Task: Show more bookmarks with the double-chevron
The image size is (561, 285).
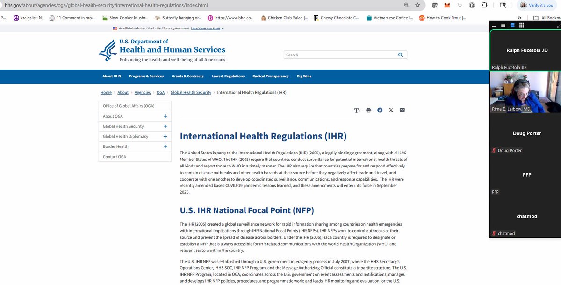Action: tap(519, 18)
